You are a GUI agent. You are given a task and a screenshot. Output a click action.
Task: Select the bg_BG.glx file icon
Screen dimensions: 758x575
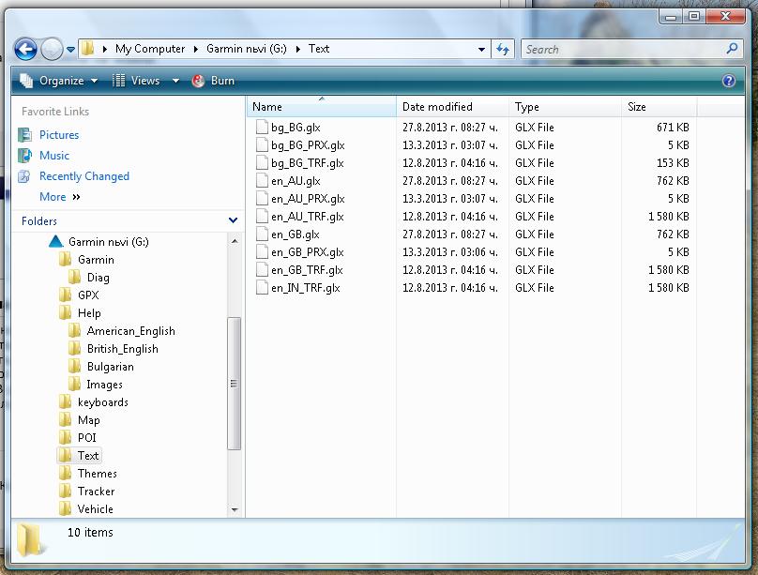(262, 127)
